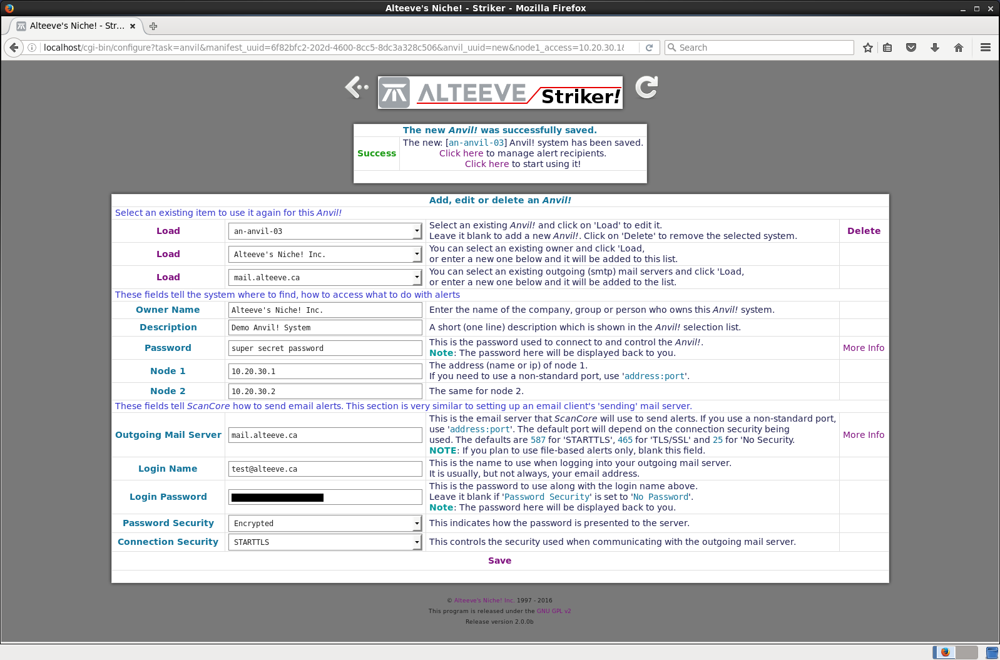Click the 'Add, edit or delete an Anvil!' heading
Image resolution: width=1000 pixels, height=660 pixels.
500,200
